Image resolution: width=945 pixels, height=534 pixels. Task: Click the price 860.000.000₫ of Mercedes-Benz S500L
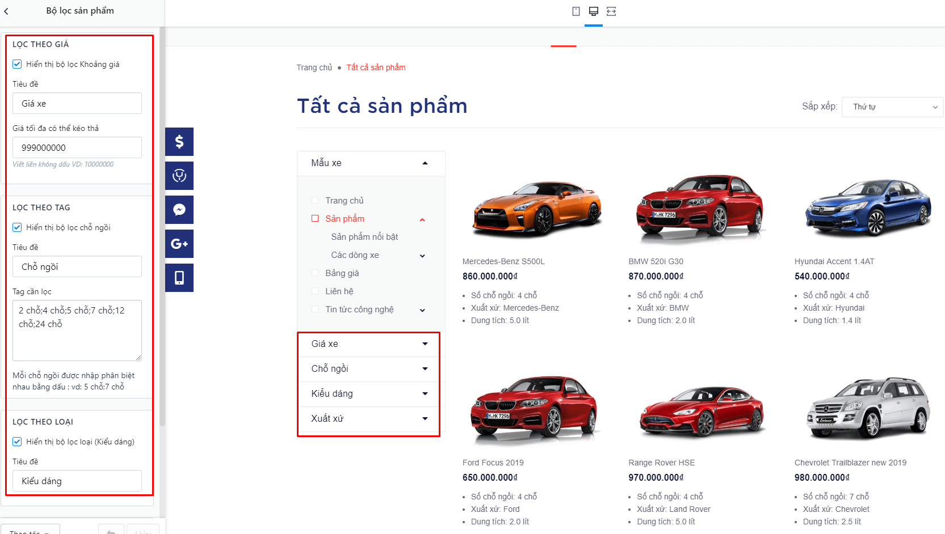pos(490,276)
